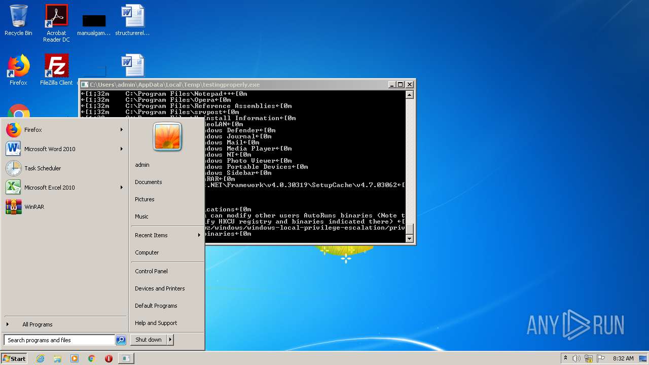
Task: Switch to testingproperly.exe taskbar item
Action: (x=125, y=358)
